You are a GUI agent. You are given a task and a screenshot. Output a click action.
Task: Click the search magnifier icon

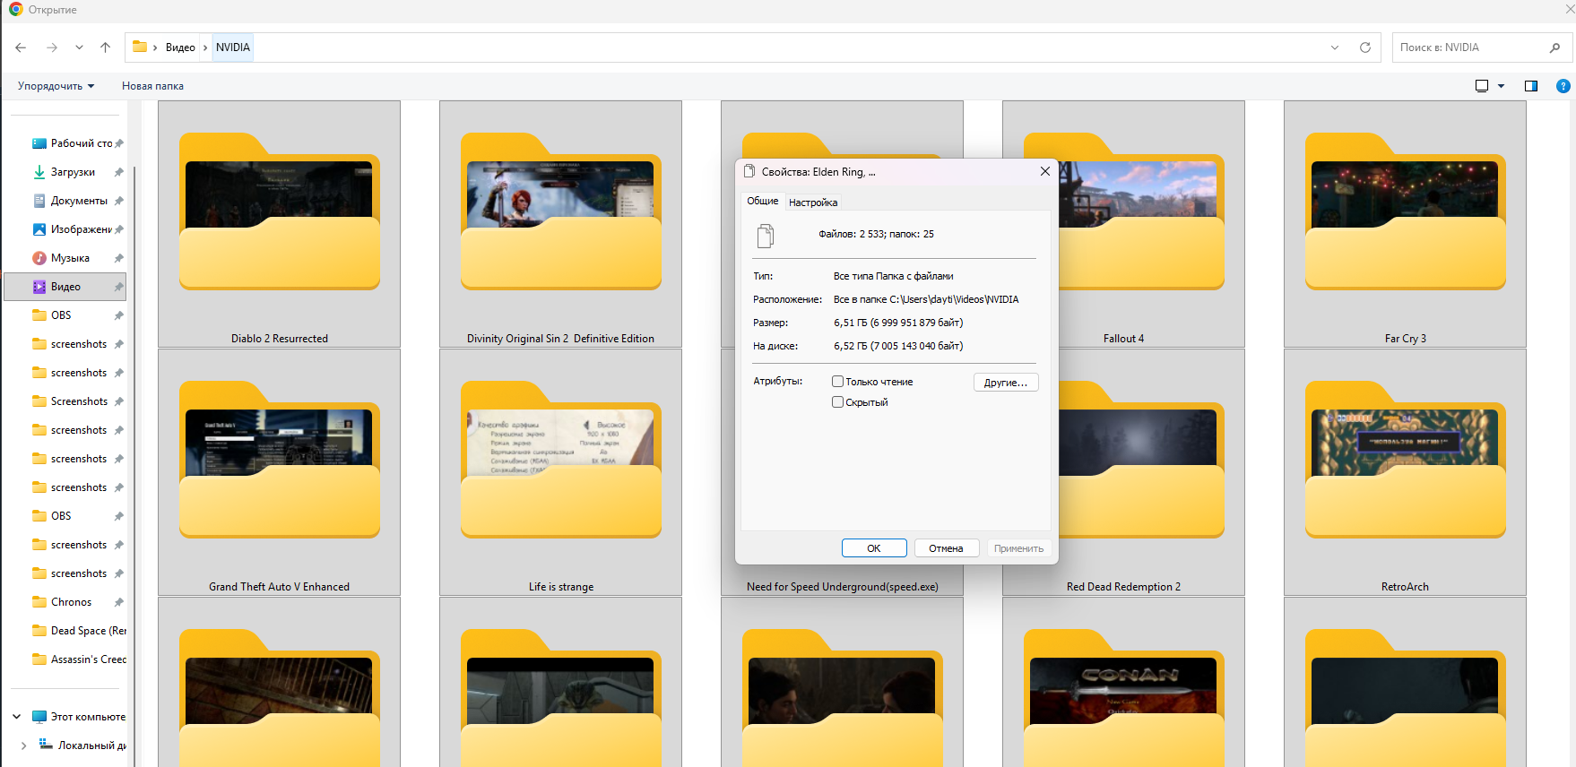coord(1554,47)
